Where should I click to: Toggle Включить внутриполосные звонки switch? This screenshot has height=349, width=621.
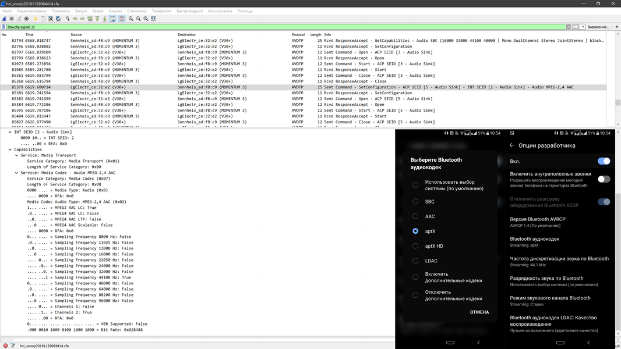pyautogui.click(x=604, y=179)
